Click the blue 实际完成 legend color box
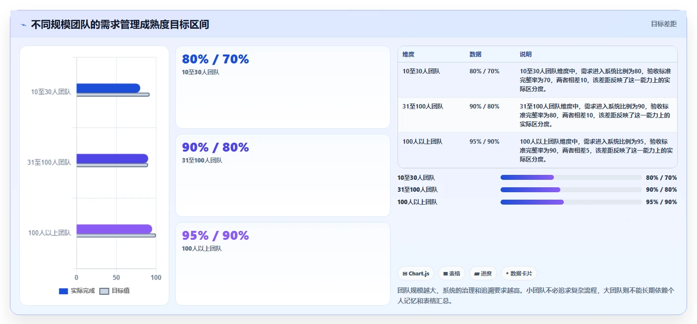 click(x=63, y=291)
